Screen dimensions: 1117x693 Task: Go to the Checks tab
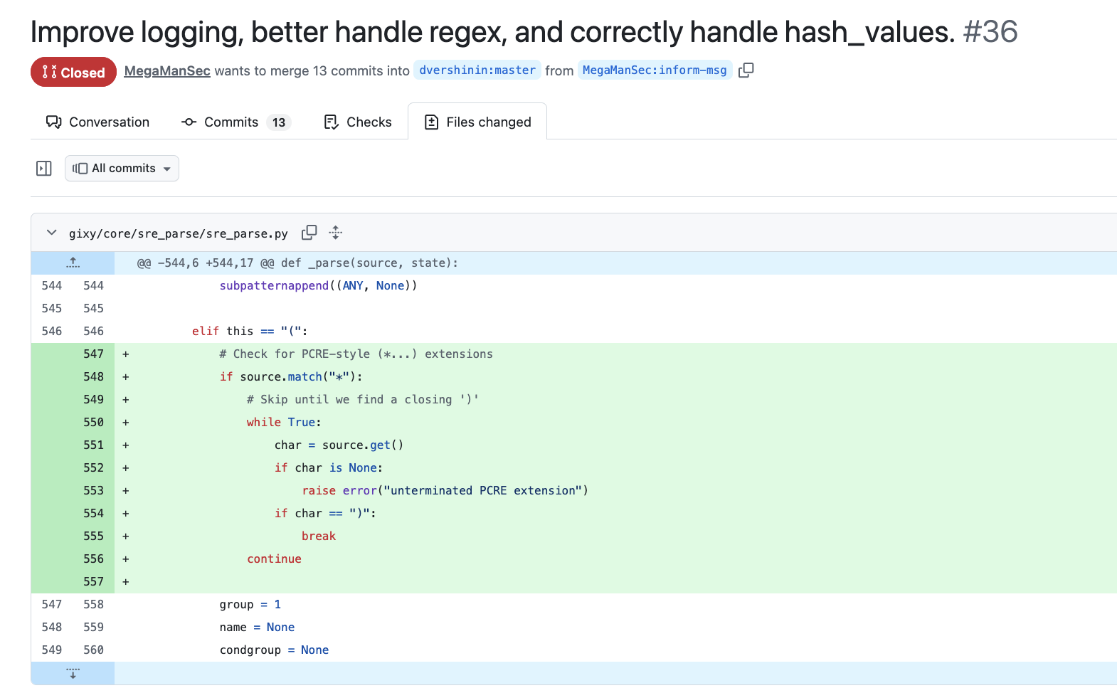click(358, 122)
